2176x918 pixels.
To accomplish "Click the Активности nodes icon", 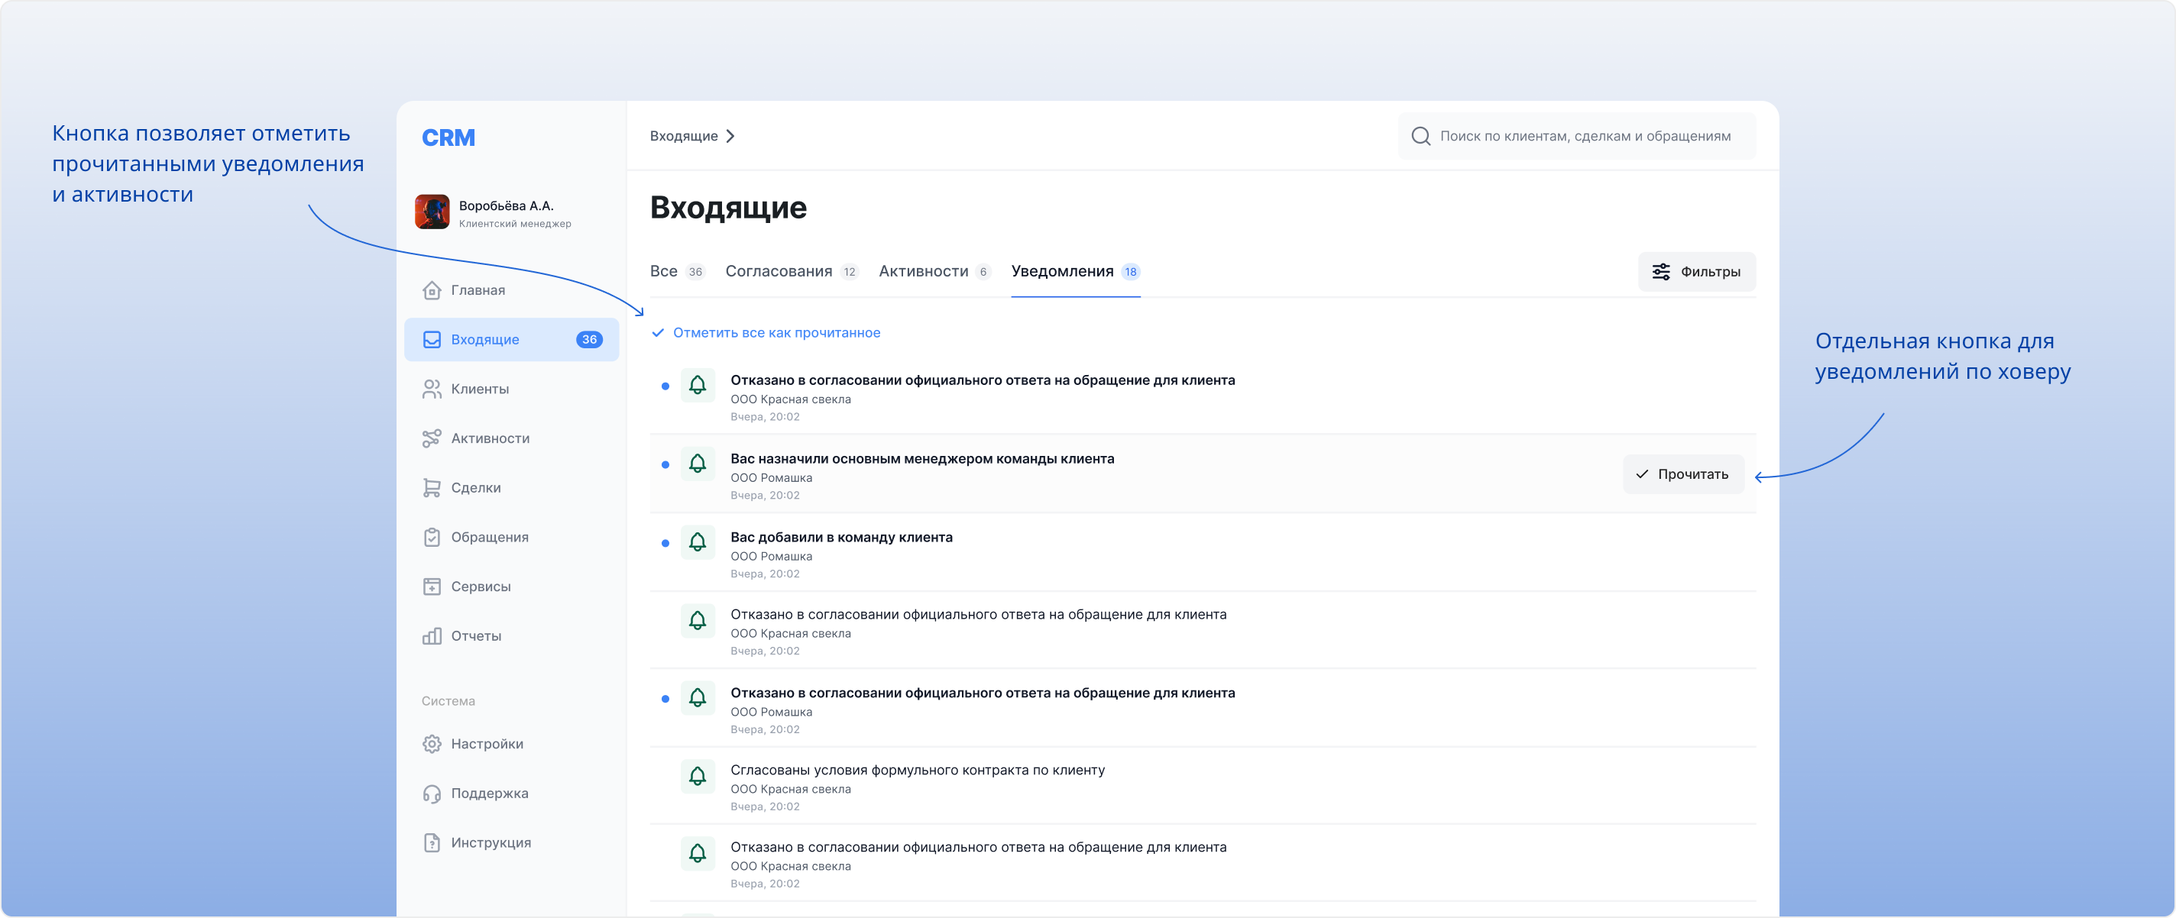I will (x=432, y=438).
